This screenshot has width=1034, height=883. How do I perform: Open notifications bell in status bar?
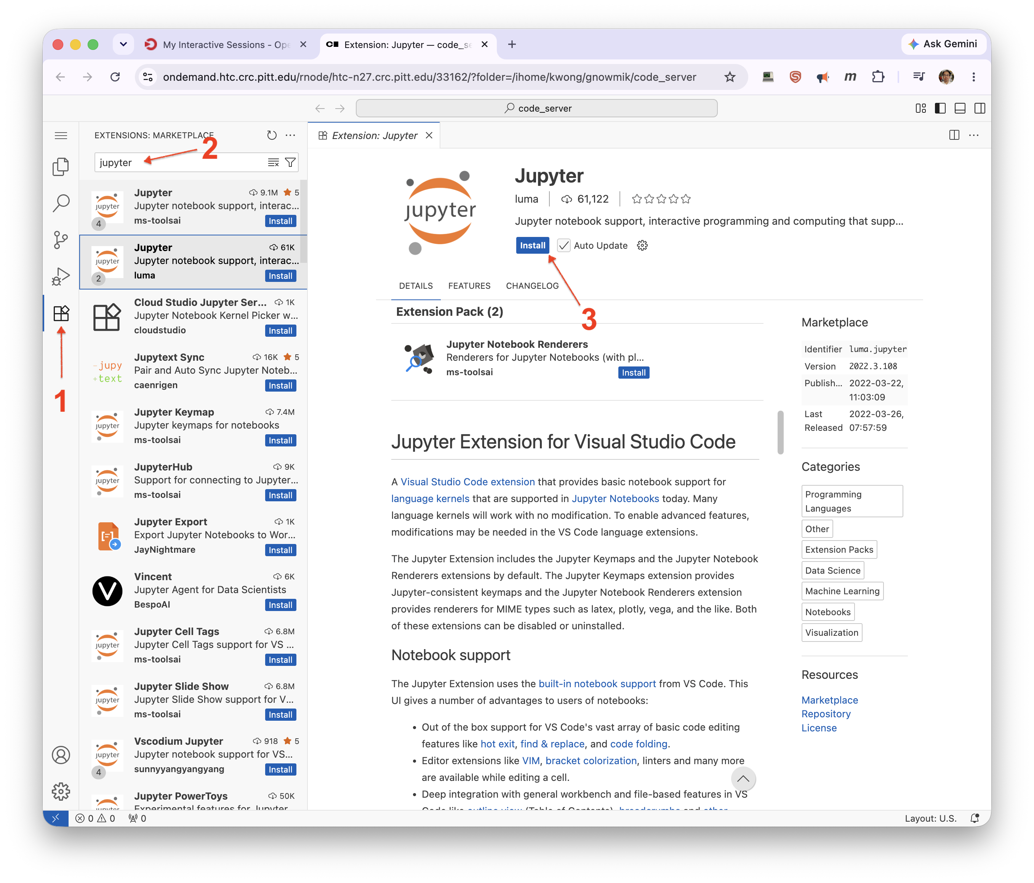click(975, 818)
